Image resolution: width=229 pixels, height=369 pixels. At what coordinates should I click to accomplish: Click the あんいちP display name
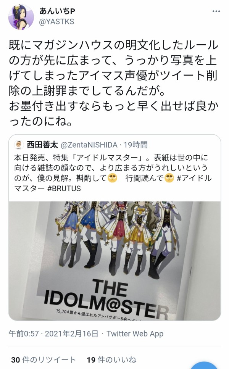pos(57,11)
